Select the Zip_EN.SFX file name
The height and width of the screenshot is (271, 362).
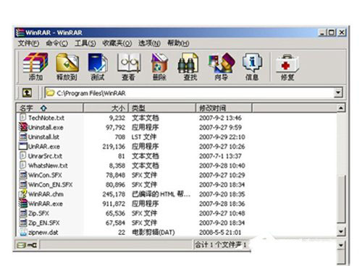coord(44,223)
